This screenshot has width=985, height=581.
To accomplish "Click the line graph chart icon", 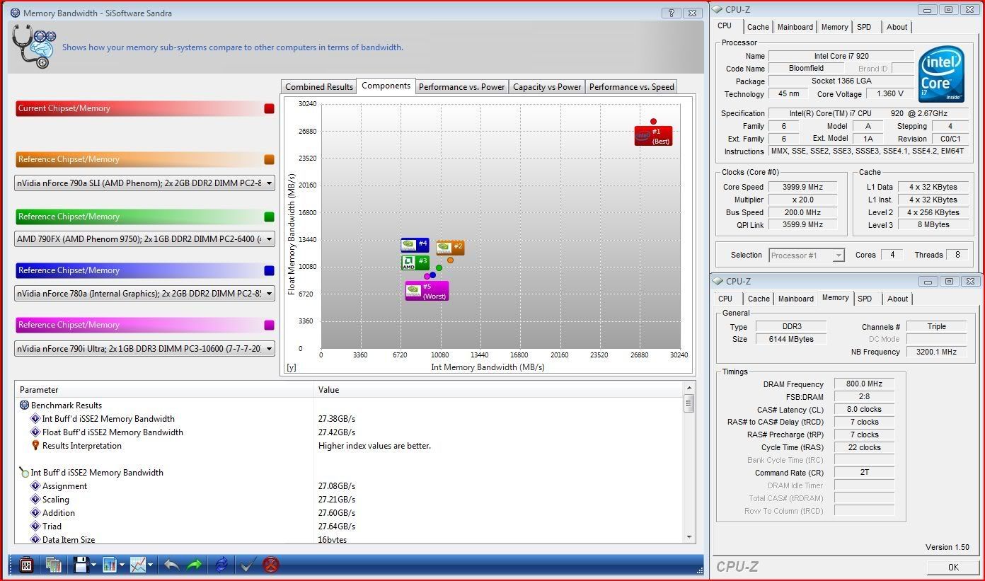I will click(138, 565).
